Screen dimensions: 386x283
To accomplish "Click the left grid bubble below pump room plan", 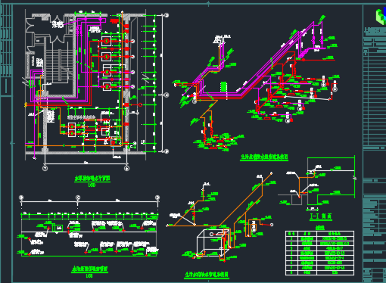I will 45,168.
